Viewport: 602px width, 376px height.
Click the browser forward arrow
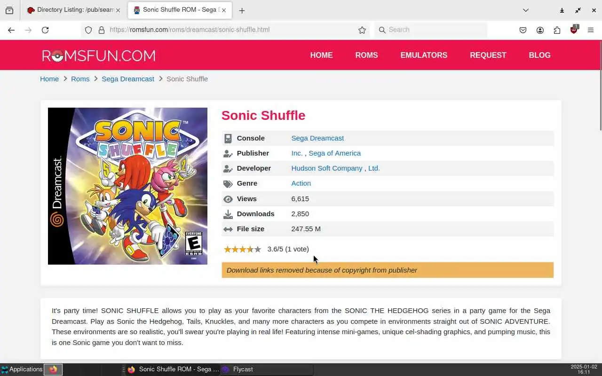tap(28, 30)
